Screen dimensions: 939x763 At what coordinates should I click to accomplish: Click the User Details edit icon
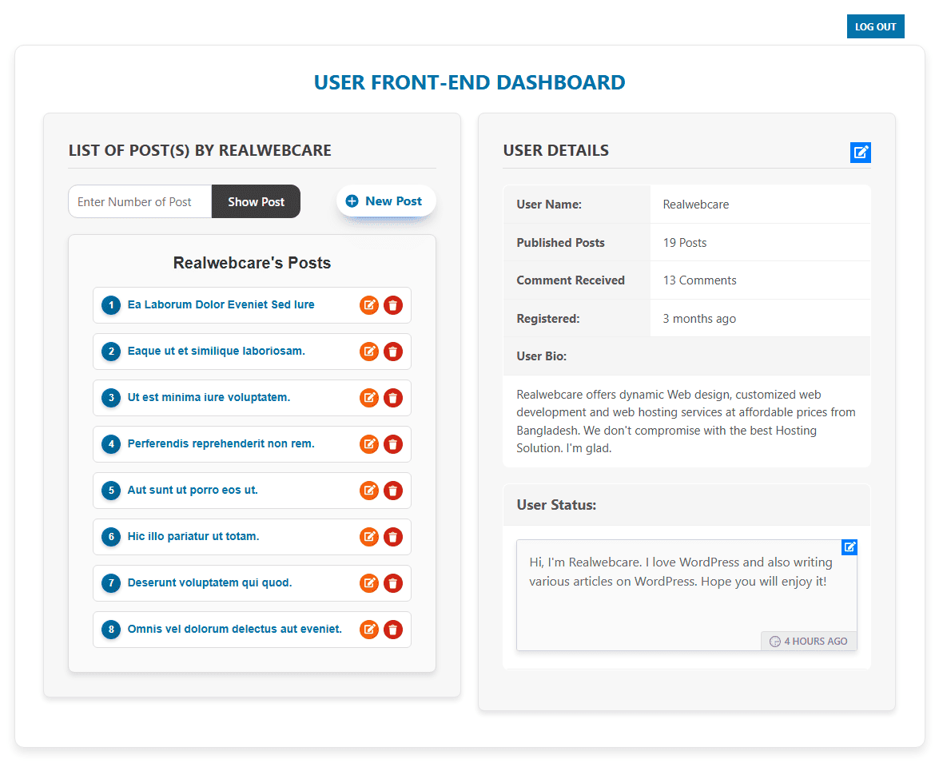coord(860,153)
